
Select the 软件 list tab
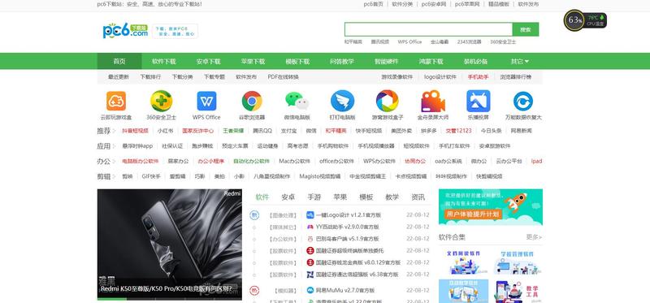click(262, 197)
